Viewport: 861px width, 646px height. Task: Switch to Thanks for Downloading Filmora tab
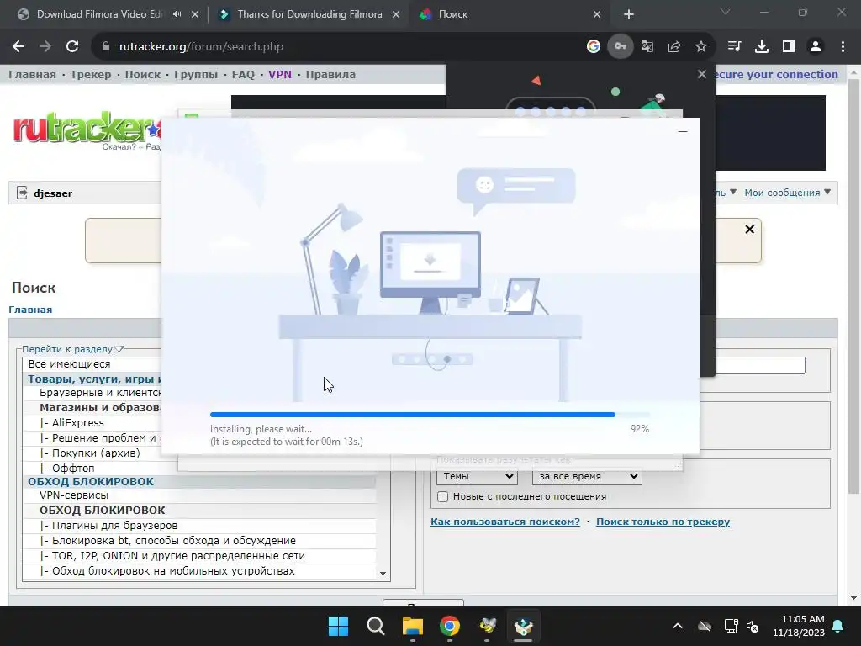[309, 14]
